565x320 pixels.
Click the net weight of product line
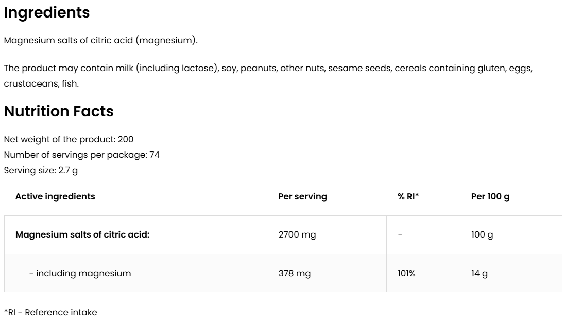(x=69, y=139)
